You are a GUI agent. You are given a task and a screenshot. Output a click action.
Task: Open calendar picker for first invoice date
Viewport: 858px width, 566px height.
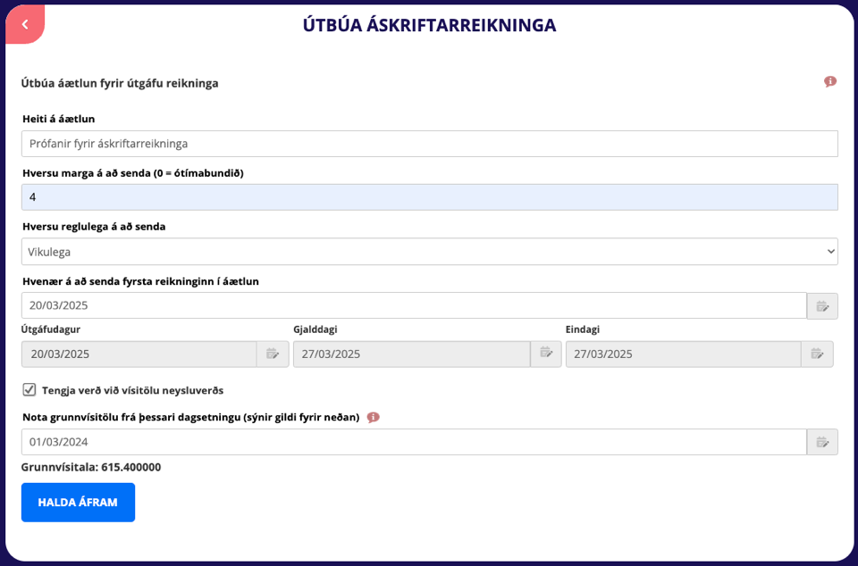pos(822,306)
